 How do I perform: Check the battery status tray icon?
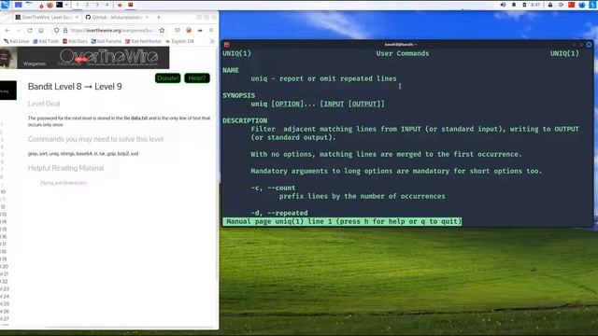524,5
